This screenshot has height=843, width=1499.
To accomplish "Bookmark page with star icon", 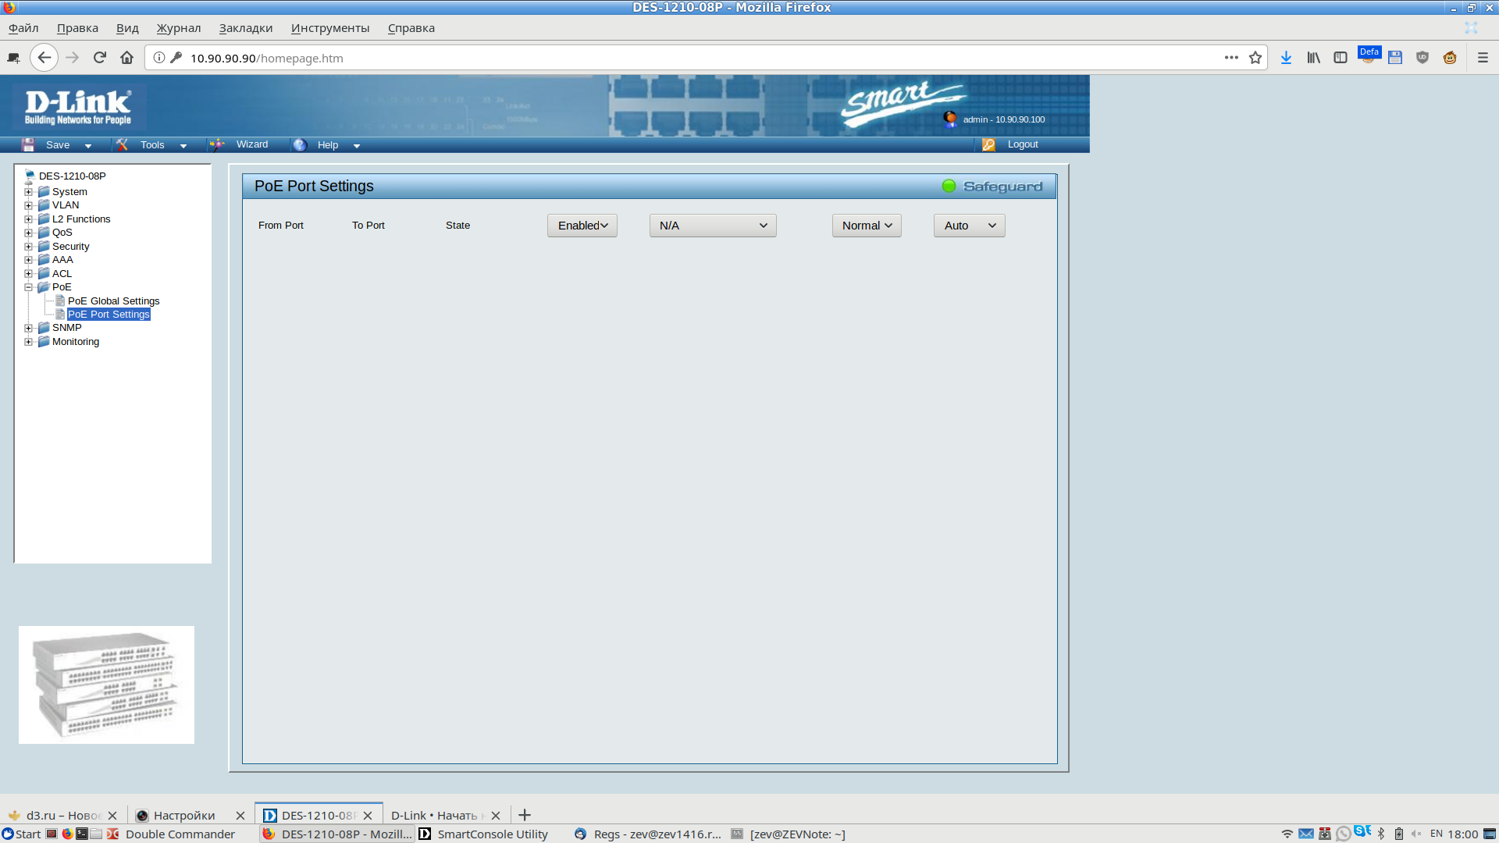I will [x=1255, y=58].
